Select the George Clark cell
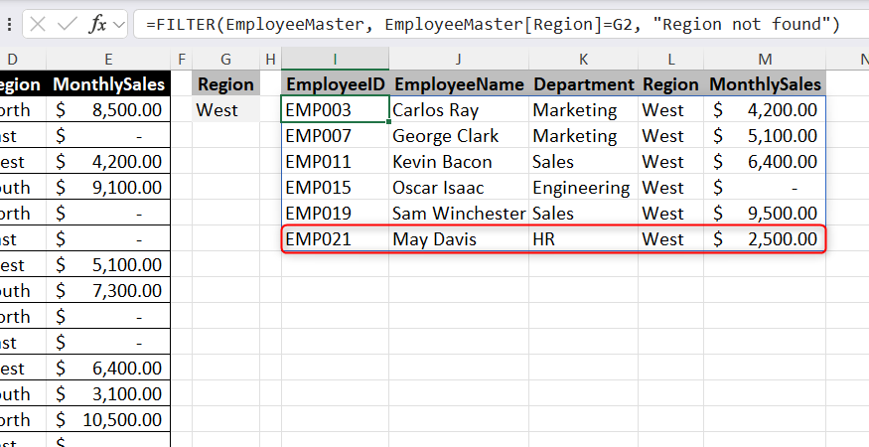This screenshot has width=869, height=447. tap(459, 136)
